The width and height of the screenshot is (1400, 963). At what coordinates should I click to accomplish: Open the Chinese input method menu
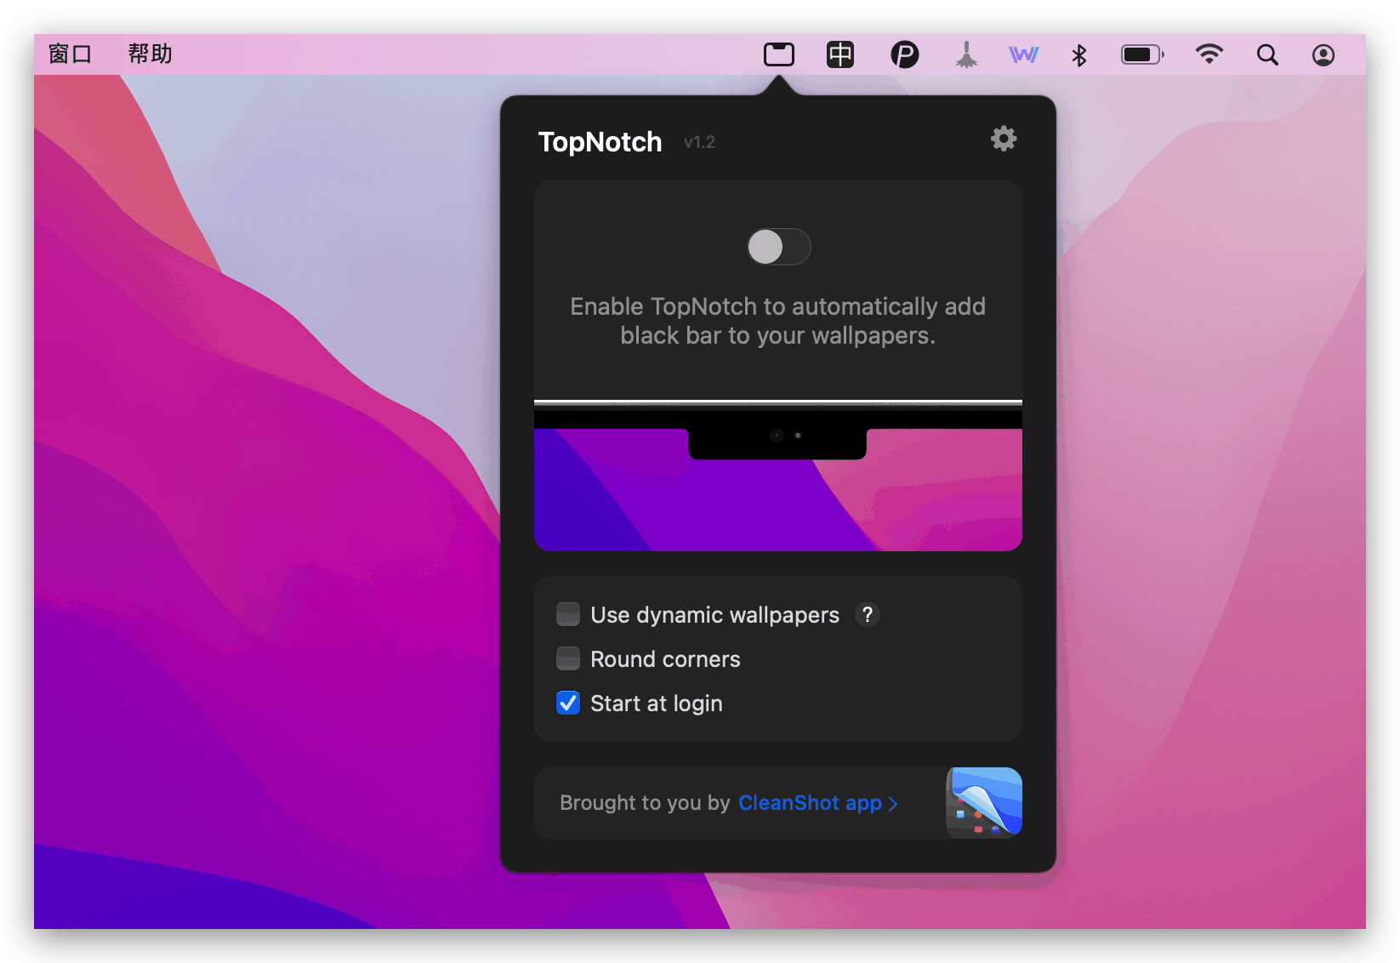pyautogui.click(x=840, y=54)
